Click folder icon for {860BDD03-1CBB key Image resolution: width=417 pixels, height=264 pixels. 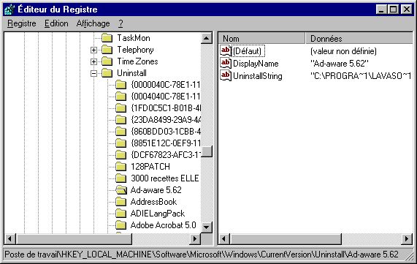(x=121, y=132)
